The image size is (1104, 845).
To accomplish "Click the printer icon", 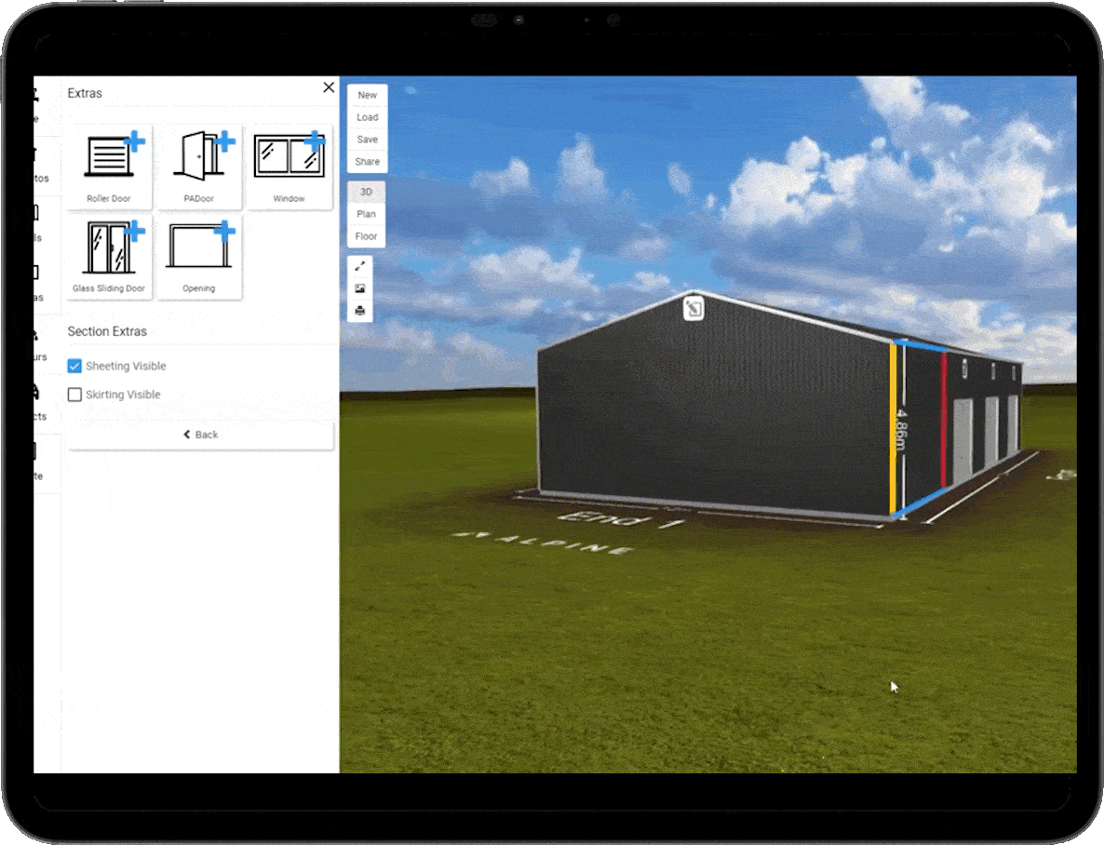I will tap(360, 311).
